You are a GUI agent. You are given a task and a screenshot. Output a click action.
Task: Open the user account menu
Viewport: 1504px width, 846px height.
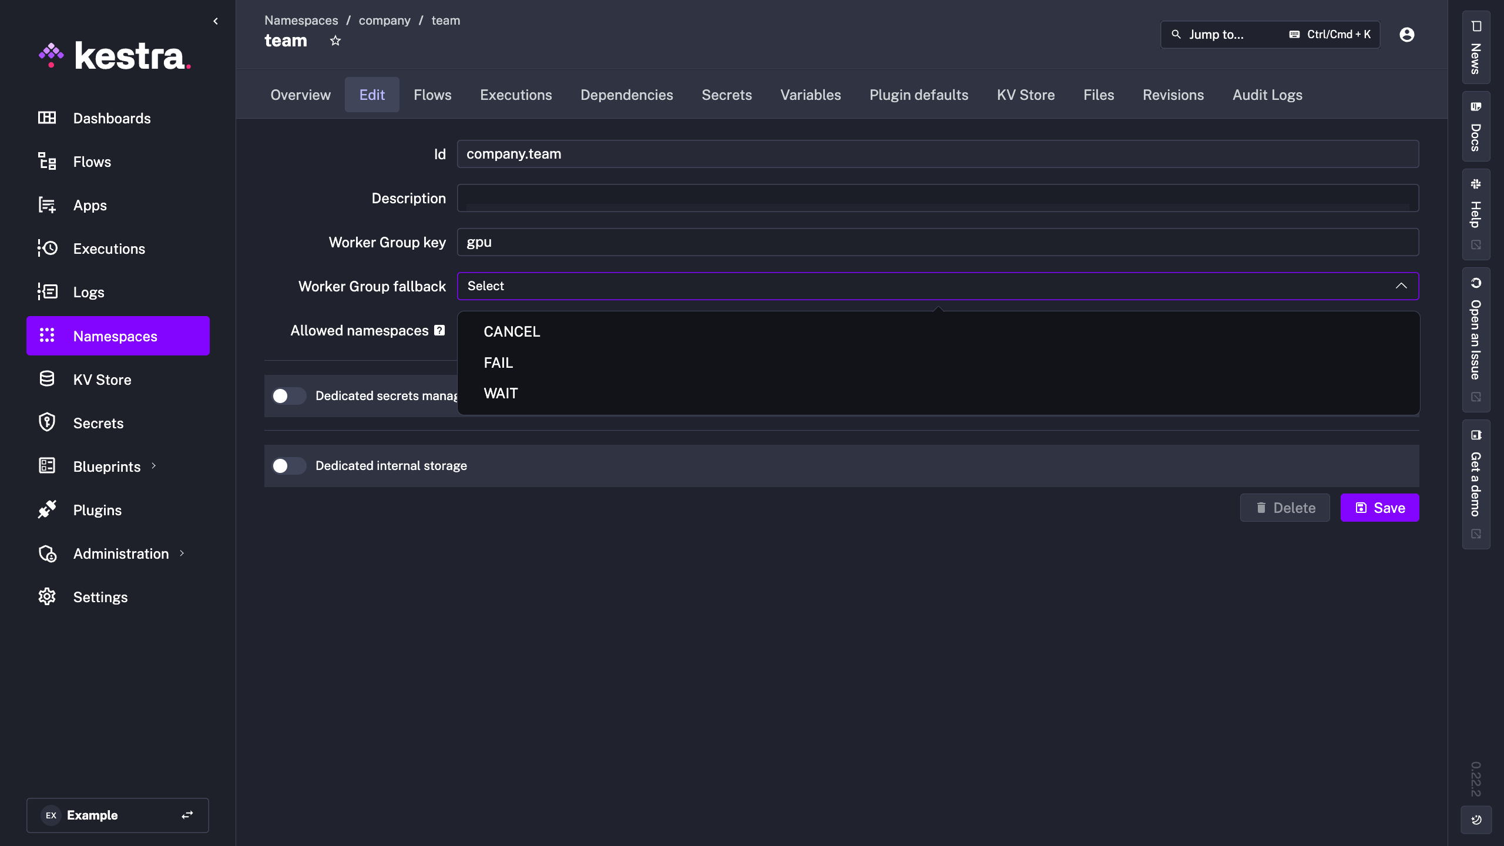coord(1406,34)
